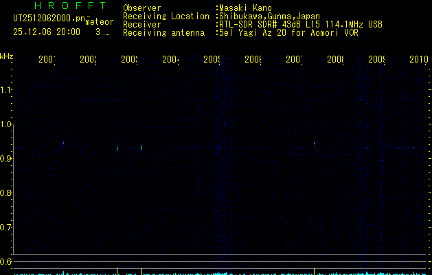Select the location 'Shibukawa,Gunma,Japan'
Image resolution: width=432 pixels, height=275 pixels.
tap(269, 16)
